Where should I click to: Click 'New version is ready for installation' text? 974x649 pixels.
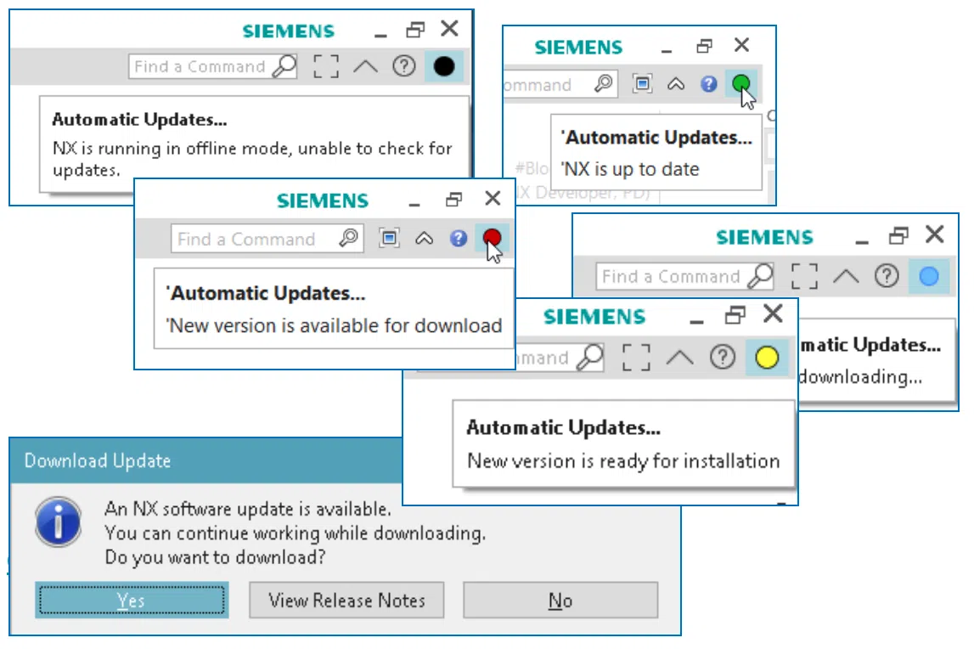(x=623, y=460)
